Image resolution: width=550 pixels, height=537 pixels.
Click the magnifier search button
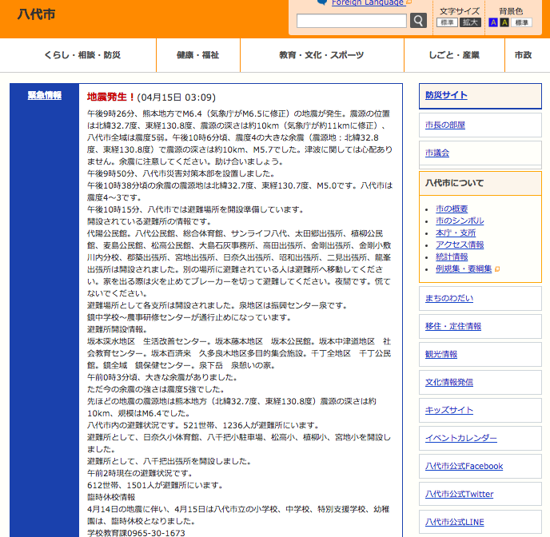418,21
